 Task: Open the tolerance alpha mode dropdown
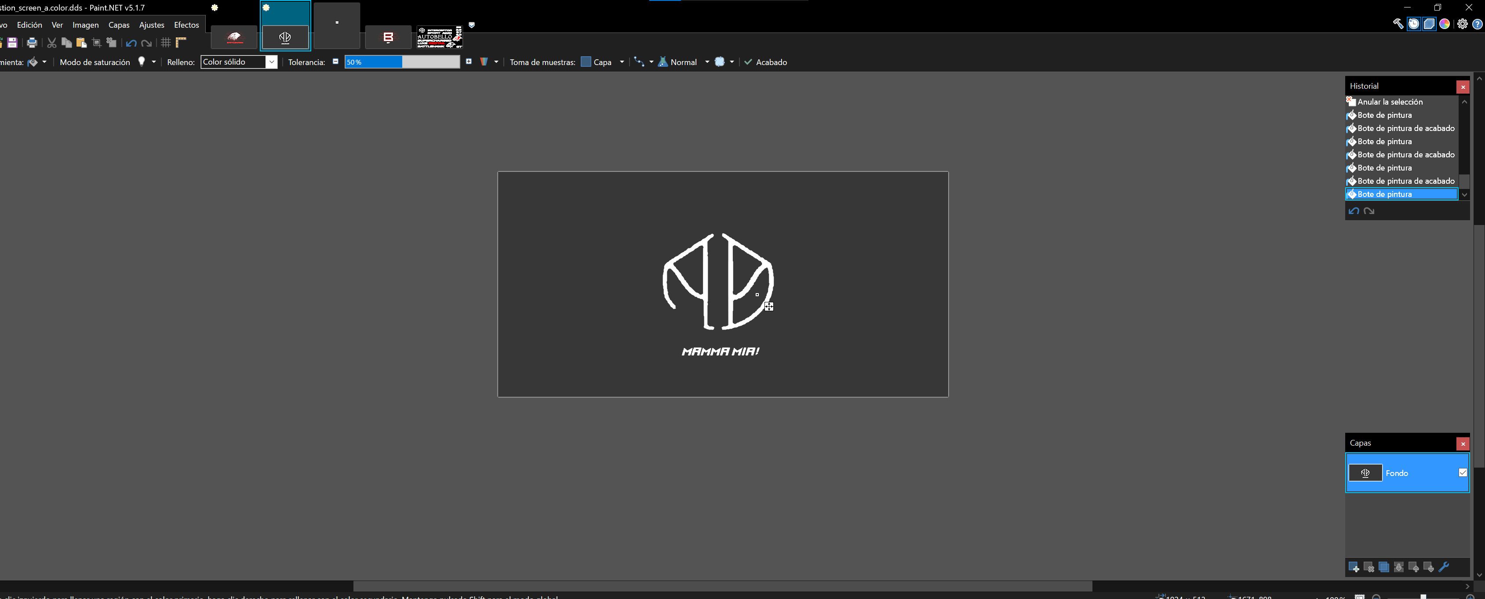[489, 62]
